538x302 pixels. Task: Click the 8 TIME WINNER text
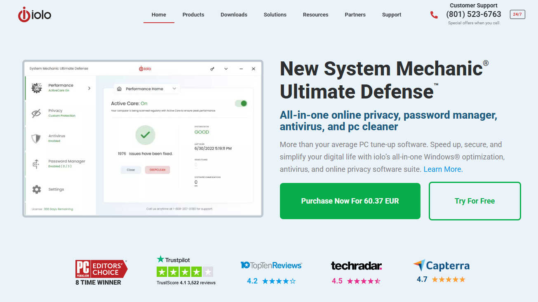(98, 283)
